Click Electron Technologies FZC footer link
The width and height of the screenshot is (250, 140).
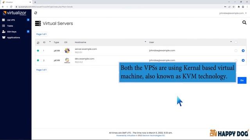click(x=154, y=136)
